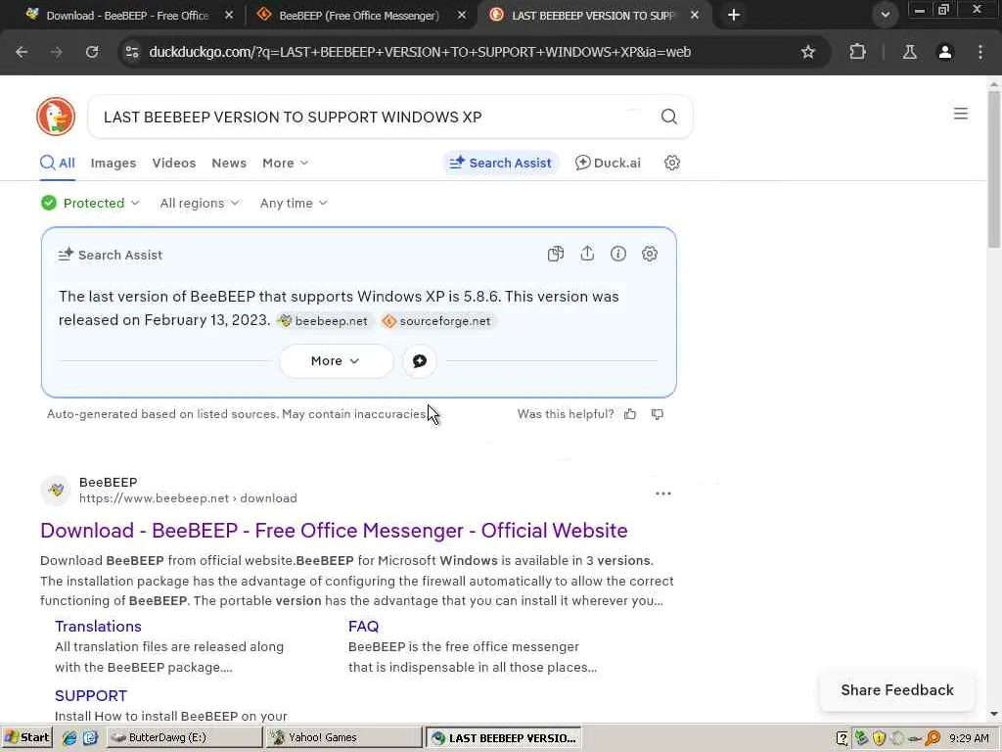The width and height of the screenshot is (1002, 752).
Task: Open the All regions dropdown
Action: tap(200, 204)
